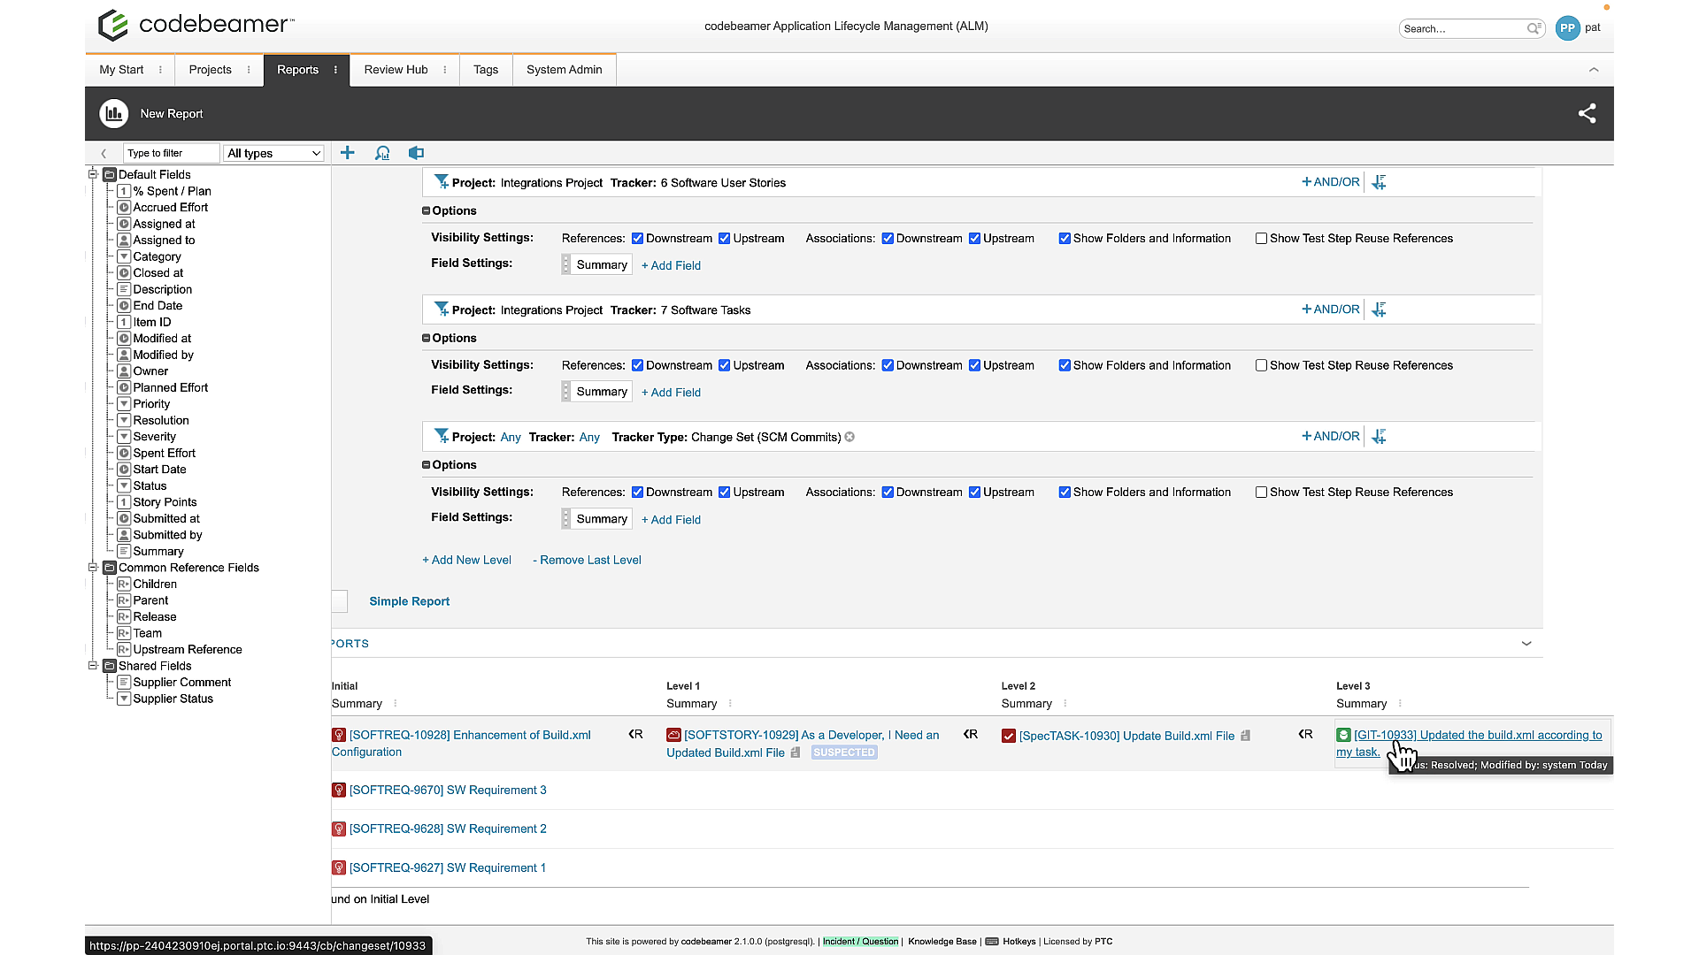Screen dimensions: 1699x955
Task: Click the Type to filter input field
Action: coord(171,153)
